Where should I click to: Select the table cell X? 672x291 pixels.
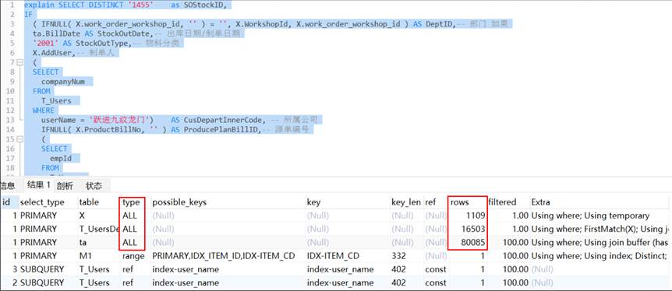tap(83, 216)
